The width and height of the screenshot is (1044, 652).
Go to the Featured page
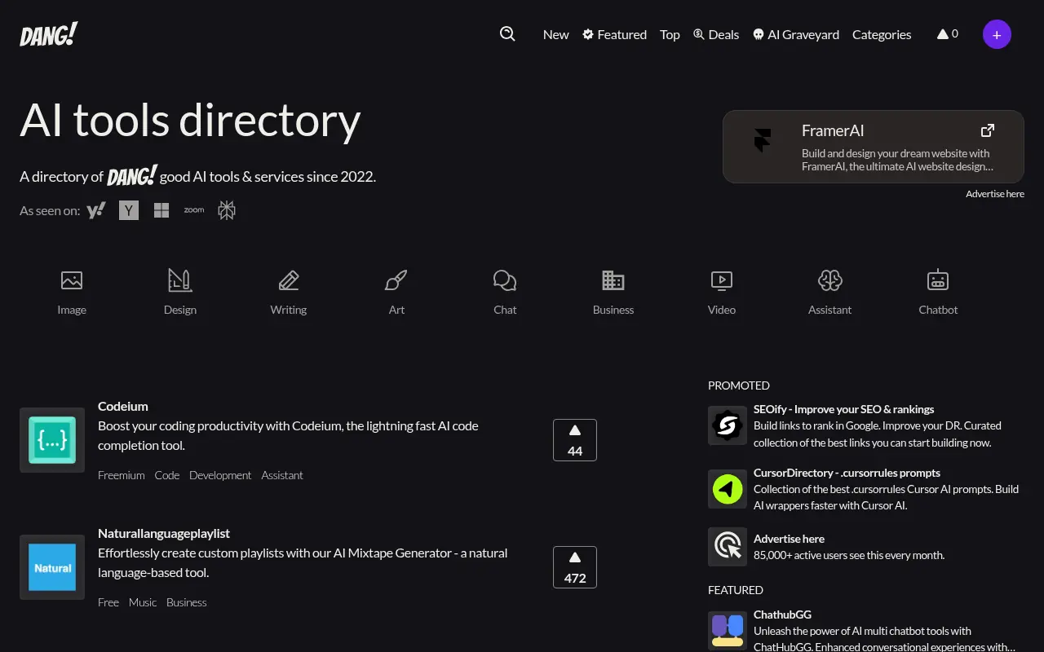pyautogui.click(x=614, y=34)
